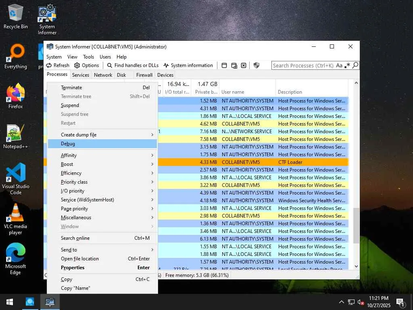Sort by User name column header

(x=247, y=92)
